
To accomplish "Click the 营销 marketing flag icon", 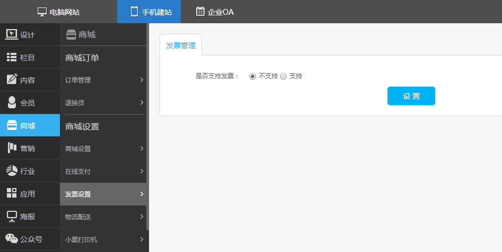I will 12,148.
